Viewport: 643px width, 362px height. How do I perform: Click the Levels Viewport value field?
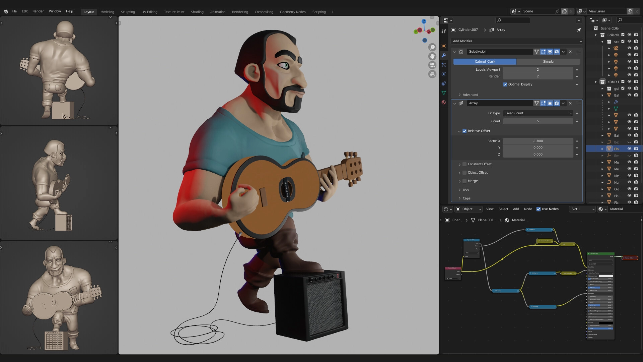(x=538, y=70)
